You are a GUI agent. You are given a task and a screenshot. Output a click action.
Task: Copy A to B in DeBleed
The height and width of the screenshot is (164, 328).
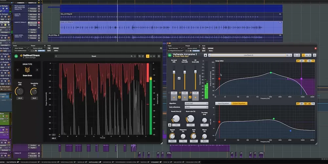pos(151,56)
